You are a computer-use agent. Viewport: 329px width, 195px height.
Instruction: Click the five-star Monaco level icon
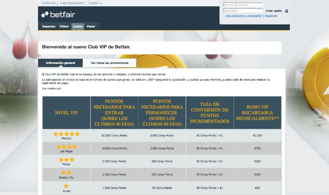point(67,134)
